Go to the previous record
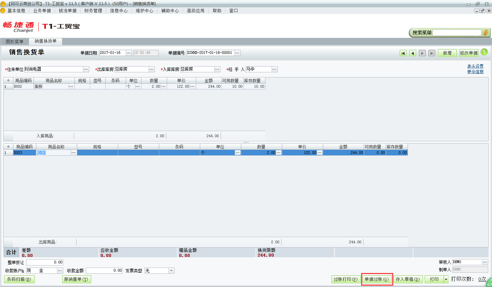 click(x=412, y=53)
